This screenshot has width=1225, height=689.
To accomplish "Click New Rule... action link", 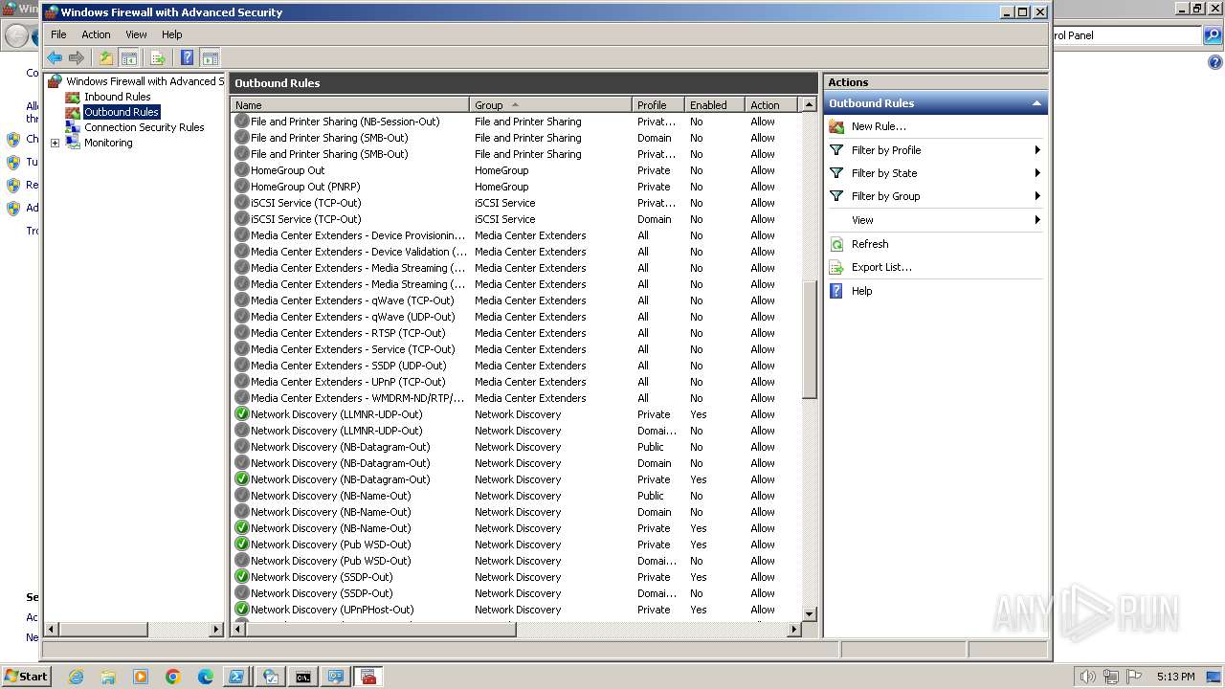I will [x=879, y=126].
